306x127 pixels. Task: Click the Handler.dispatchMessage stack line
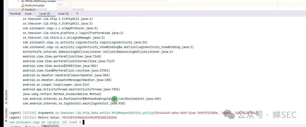(67, 80)
